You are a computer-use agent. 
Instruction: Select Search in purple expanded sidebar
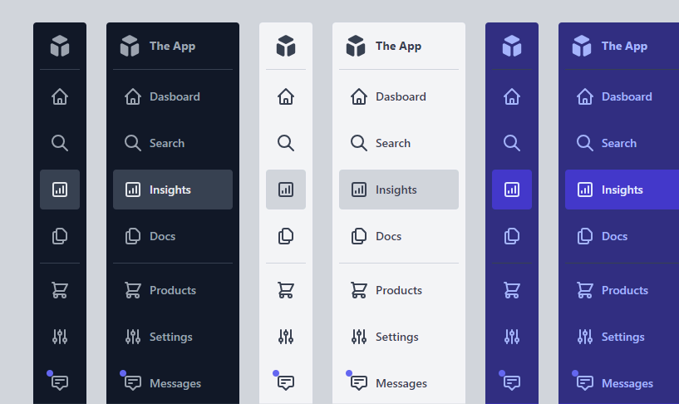(622, 143)
